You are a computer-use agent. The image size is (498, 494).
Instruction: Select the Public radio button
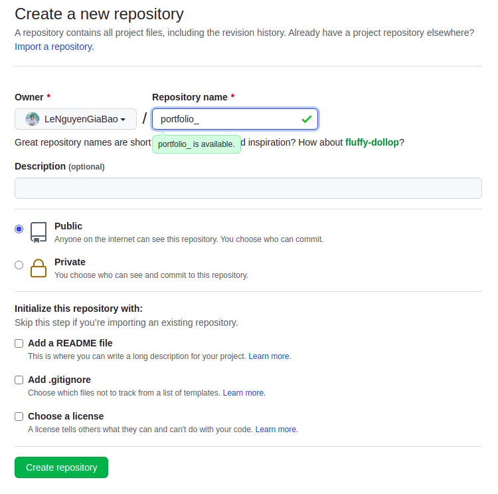tap(19, 229)
